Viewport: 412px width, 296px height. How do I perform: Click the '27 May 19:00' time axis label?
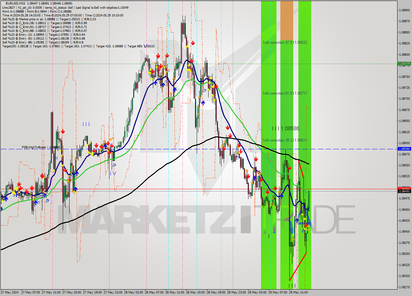coord(93,292)
